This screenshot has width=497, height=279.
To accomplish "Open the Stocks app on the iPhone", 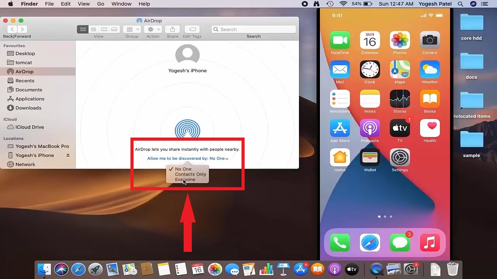I will 400,99.
